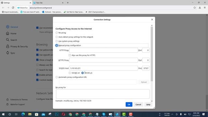208x117 pixels.
Task: Open the 2021 Championship bookmark
Action: click(x=95, y=12)
